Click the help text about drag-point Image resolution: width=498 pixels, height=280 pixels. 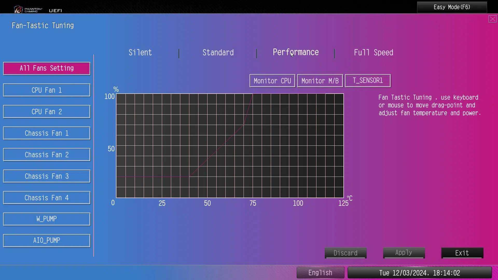coord(430,105)
